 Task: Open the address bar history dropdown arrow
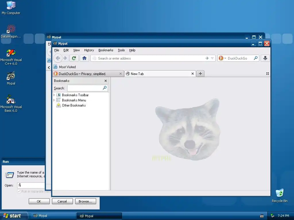click(x=212, y=58)
